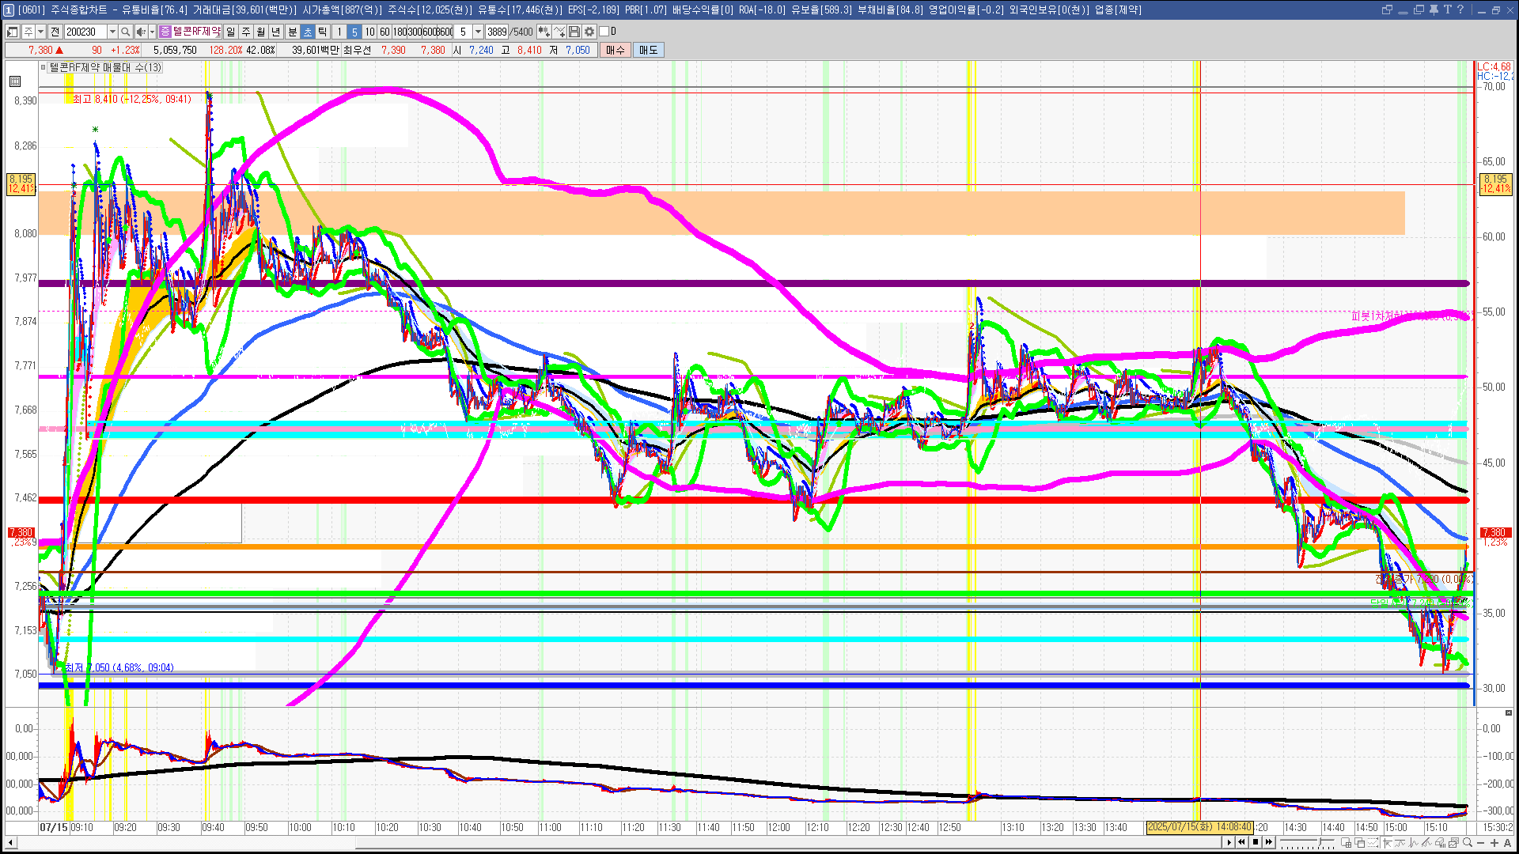The height and width of the screenshot is (854, 1519).
Task: Open stock code 200230 dropdown
Action: coord(112,32)
